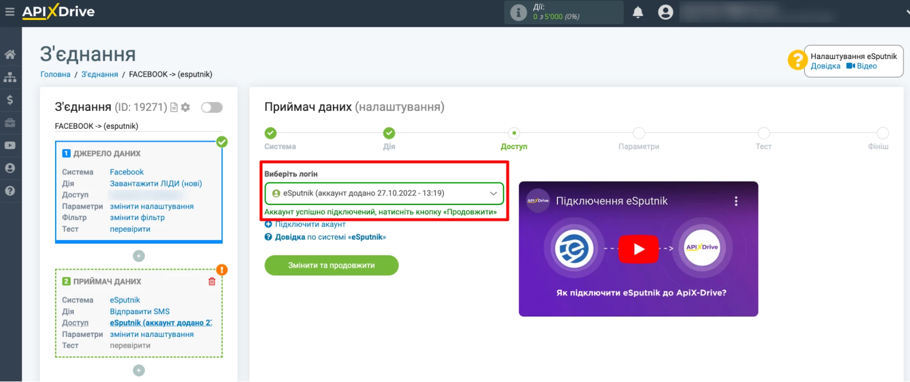
Task: Click the orange warning on receiver block
Action: 222,270
